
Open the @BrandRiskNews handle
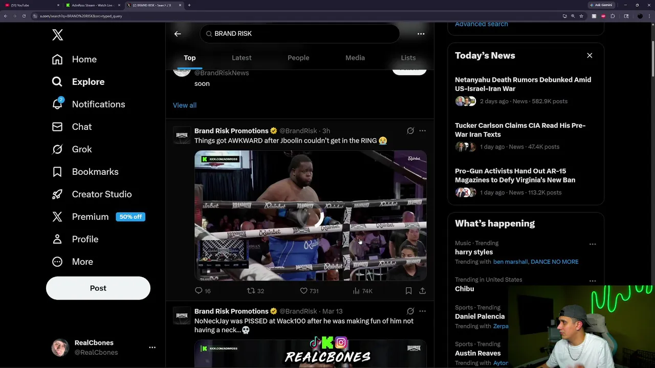click(x=222, y=73)
